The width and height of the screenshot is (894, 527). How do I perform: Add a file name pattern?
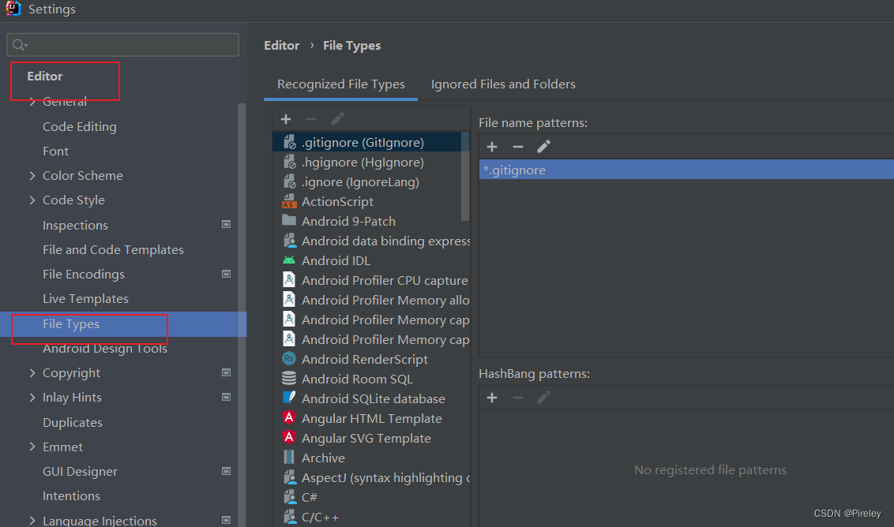point(492,147)
